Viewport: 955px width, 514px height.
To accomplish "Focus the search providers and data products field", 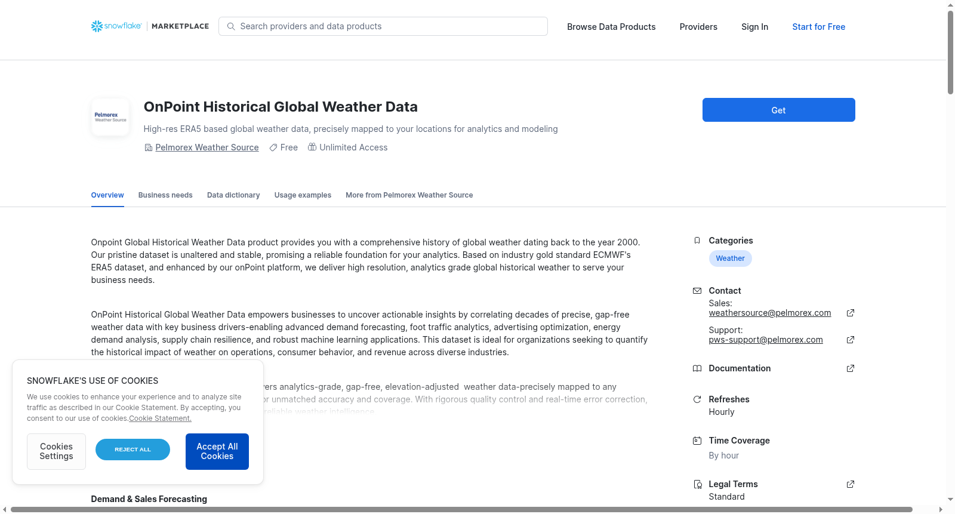I will tap(383, 26).
